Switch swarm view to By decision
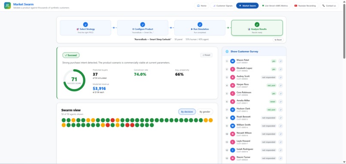Image resolution: width=346 pixels, height=164 pixels. pos(187,112)
